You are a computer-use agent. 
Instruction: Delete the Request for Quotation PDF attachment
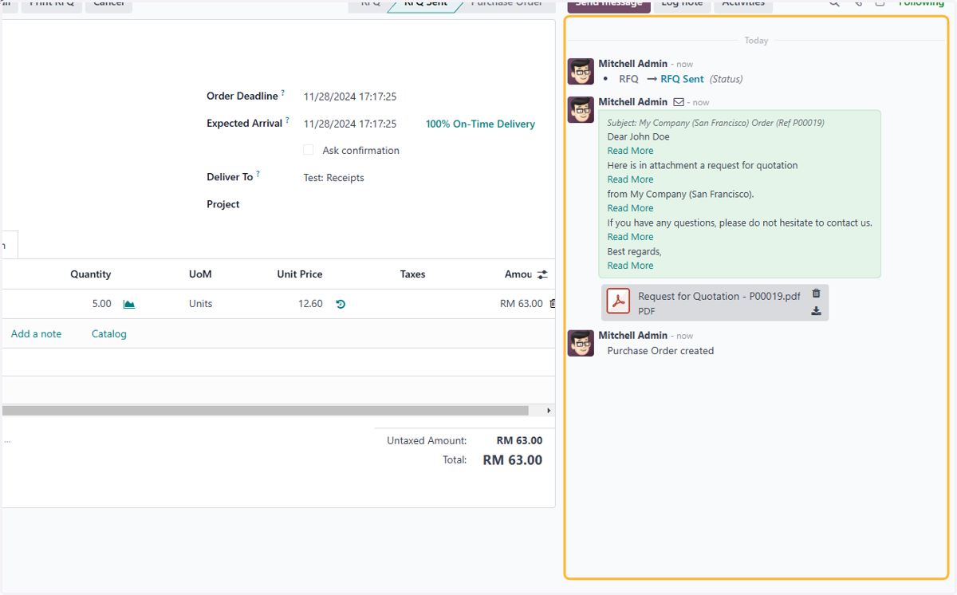pyautogui.click(x=816, y=294)
